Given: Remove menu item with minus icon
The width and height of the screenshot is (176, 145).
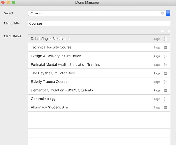Looking at the screenshot, I should click(x=163, y=31).
